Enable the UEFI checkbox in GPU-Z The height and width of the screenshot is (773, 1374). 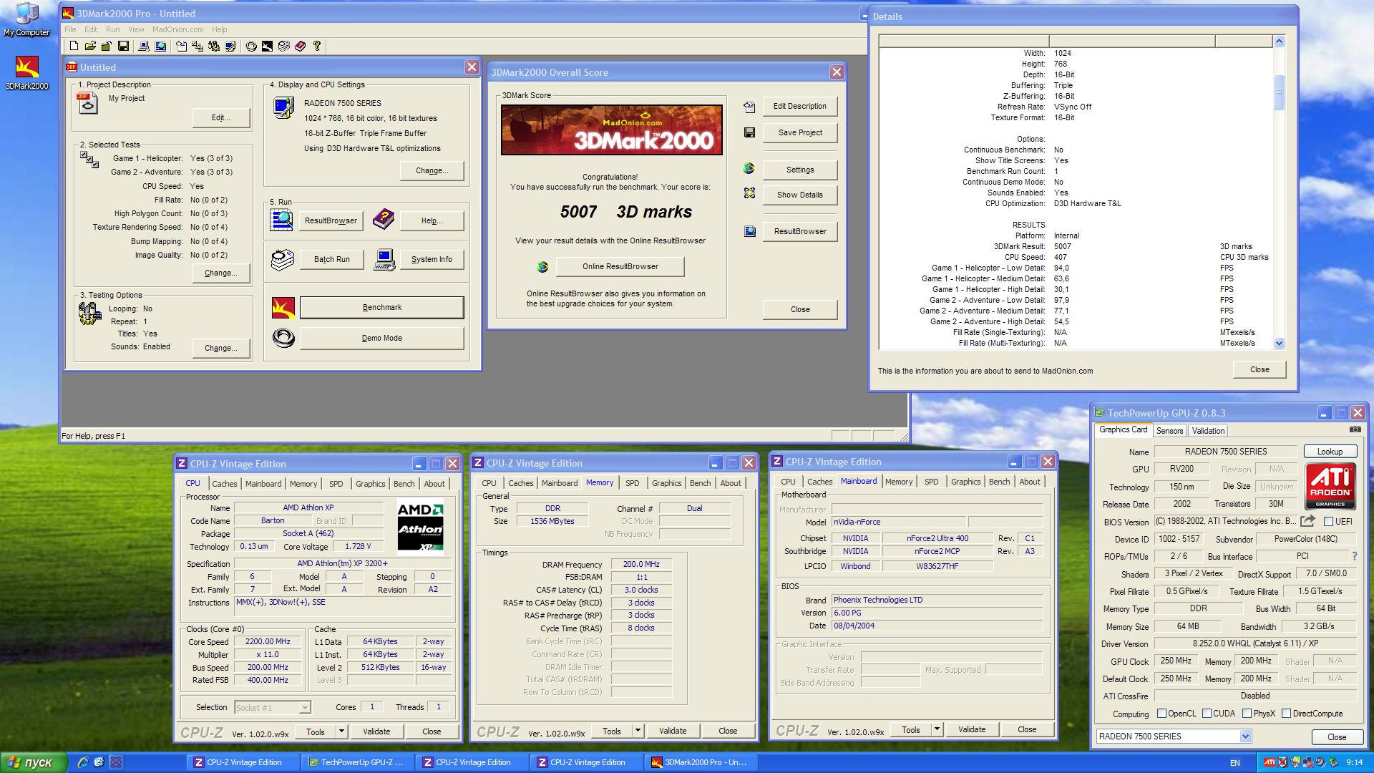(1328, 522)
